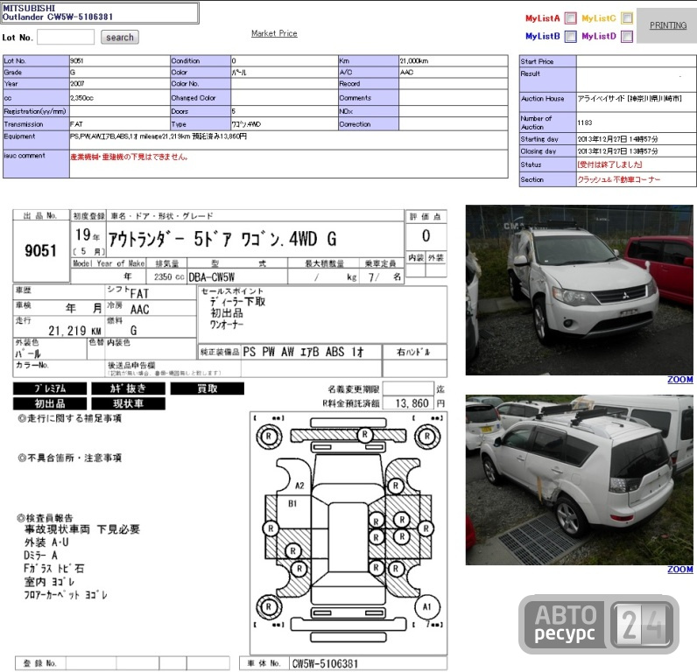Viewport: 697px width, 672px height.
Task: Click the red isuc comment text
Action: (129, 157)
